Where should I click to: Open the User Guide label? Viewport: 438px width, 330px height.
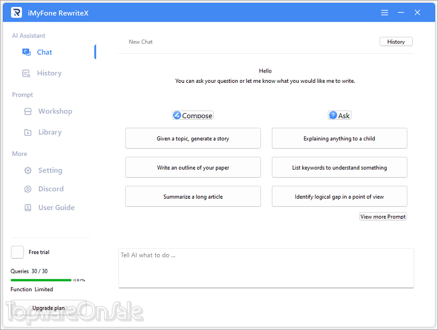pos(57,207)
